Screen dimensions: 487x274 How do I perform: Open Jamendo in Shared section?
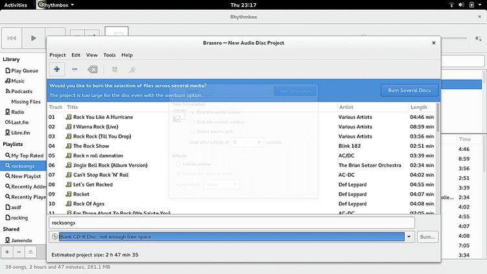point(21,240)
